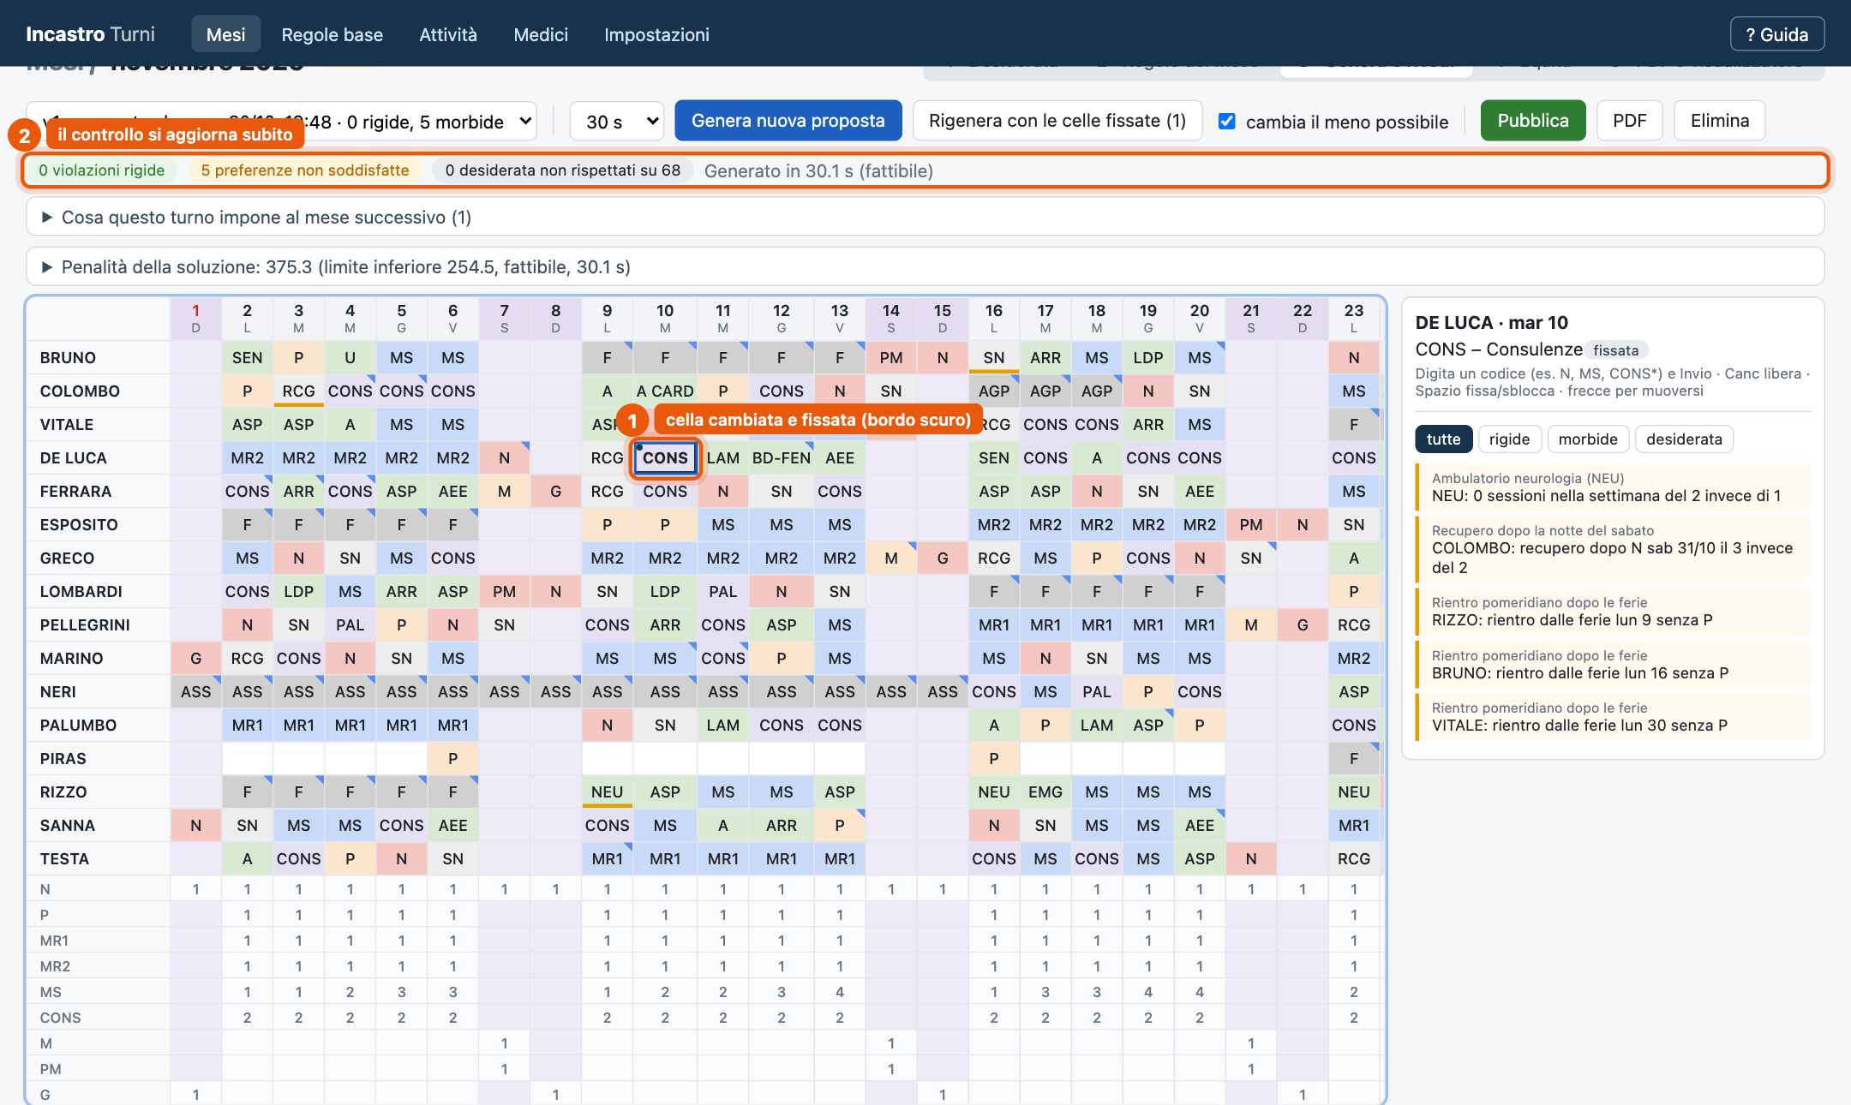Open the Mesi tab
The height and width of the screenshot is (1105, 1851).
pos(225,34)
